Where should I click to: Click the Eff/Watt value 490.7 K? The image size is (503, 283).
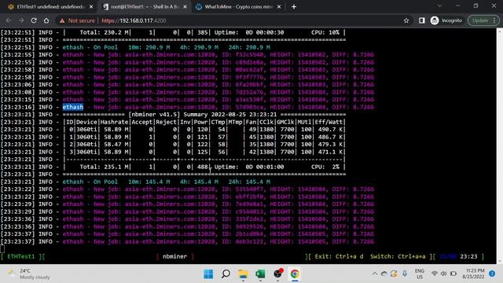330,129
